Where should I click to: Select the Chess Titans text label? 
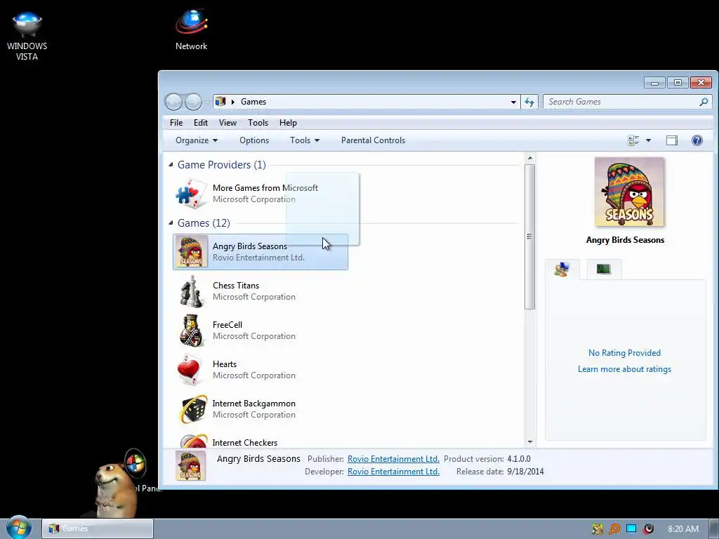[236, 286]
